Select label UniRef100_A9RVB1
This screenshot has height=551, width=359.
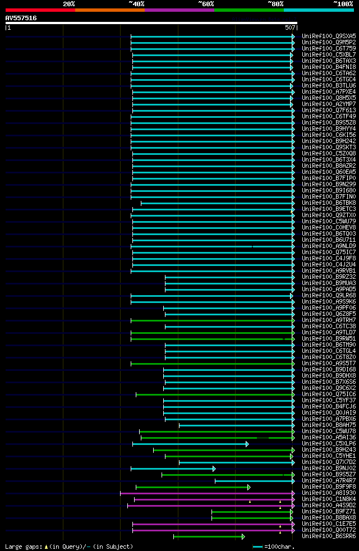(x=329, y=271)
